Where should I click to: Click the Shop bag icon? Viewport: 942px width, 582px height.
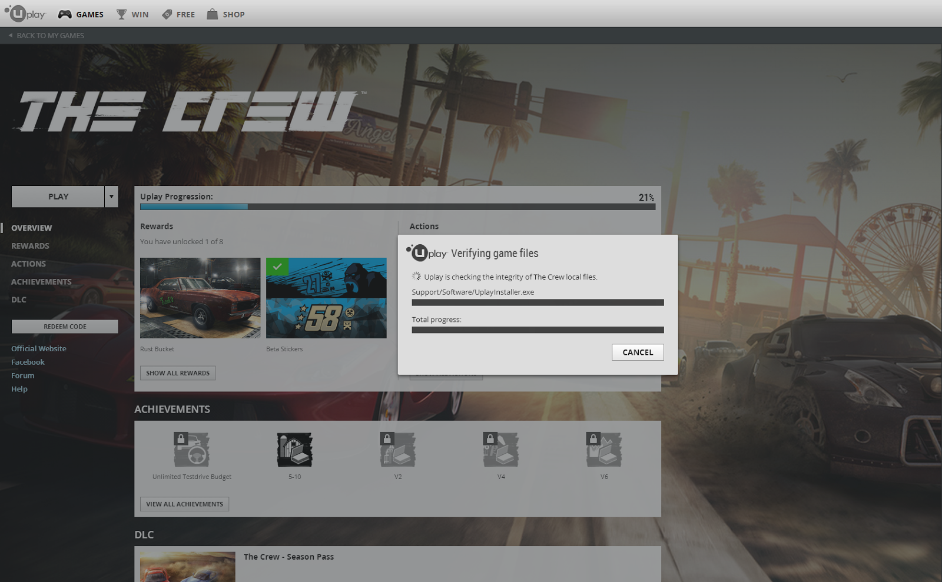pyautogui.click(x=213, y=14)
